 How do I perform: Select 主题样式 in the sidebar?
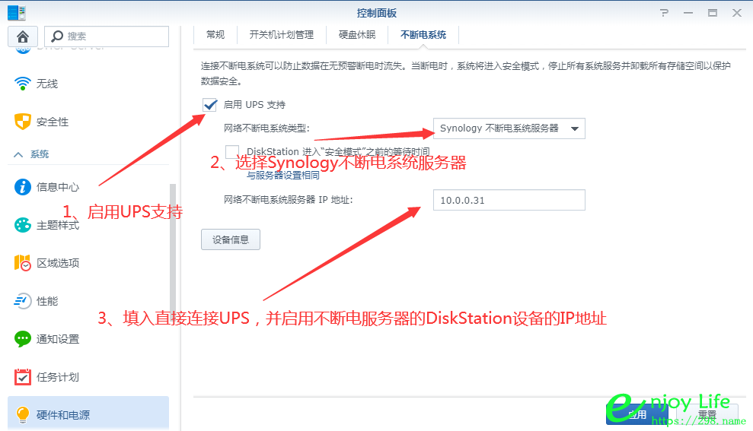[58, 225]
